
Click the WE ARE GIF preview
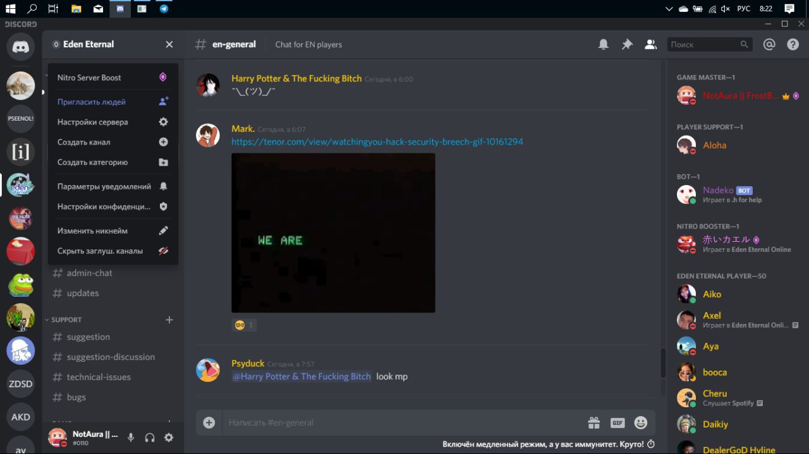[x=333, y=233]
